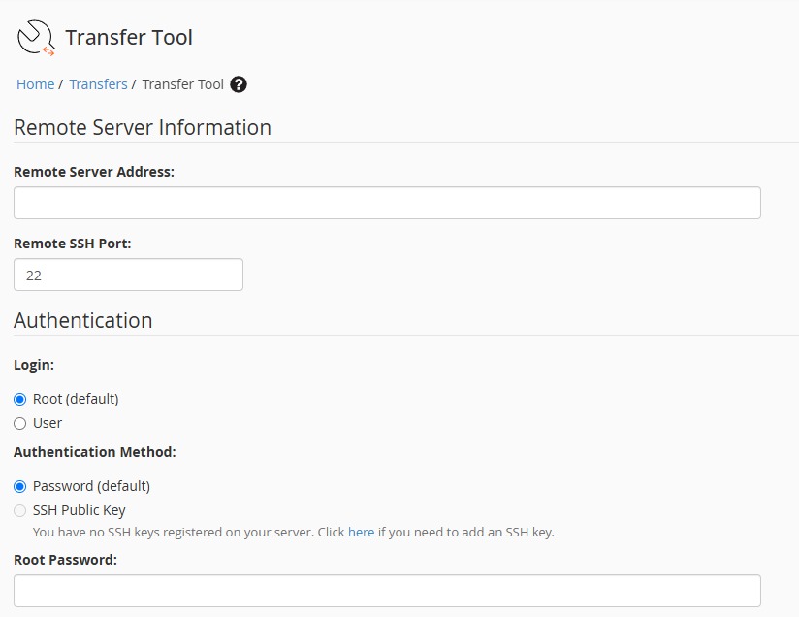Focus the Remote Server Address field

coord(387,203)
